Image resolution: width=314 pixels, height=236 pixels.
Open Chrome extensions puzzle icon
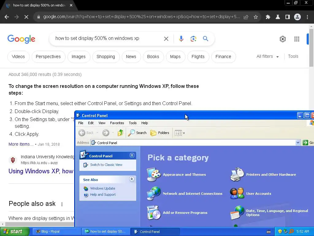coord(268,17)
